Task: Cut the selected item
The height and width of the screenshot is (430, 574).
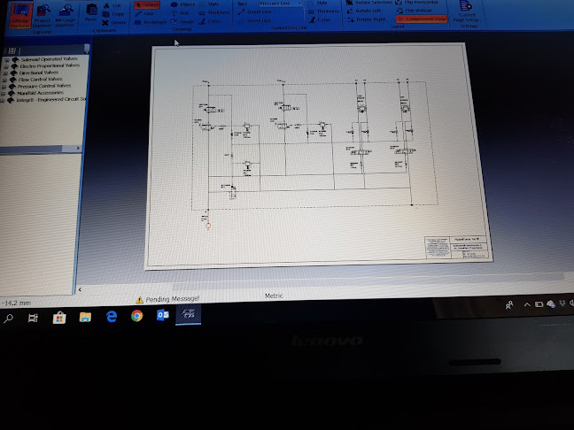Action: pos(112,5)
